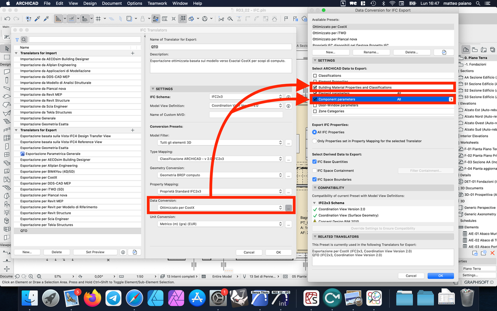497x311 pixels.
Task: Open the Model Filter dropdown
Action: coord(220,143)
